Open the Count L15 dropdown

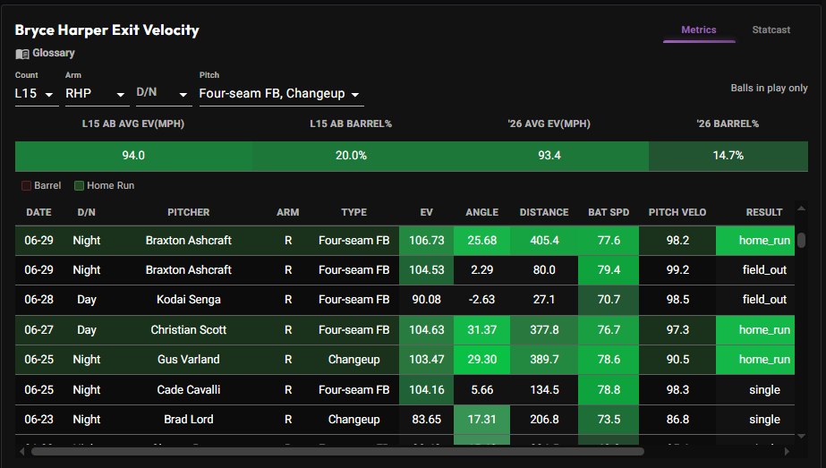pyautogui.click(x=37, y=94)
